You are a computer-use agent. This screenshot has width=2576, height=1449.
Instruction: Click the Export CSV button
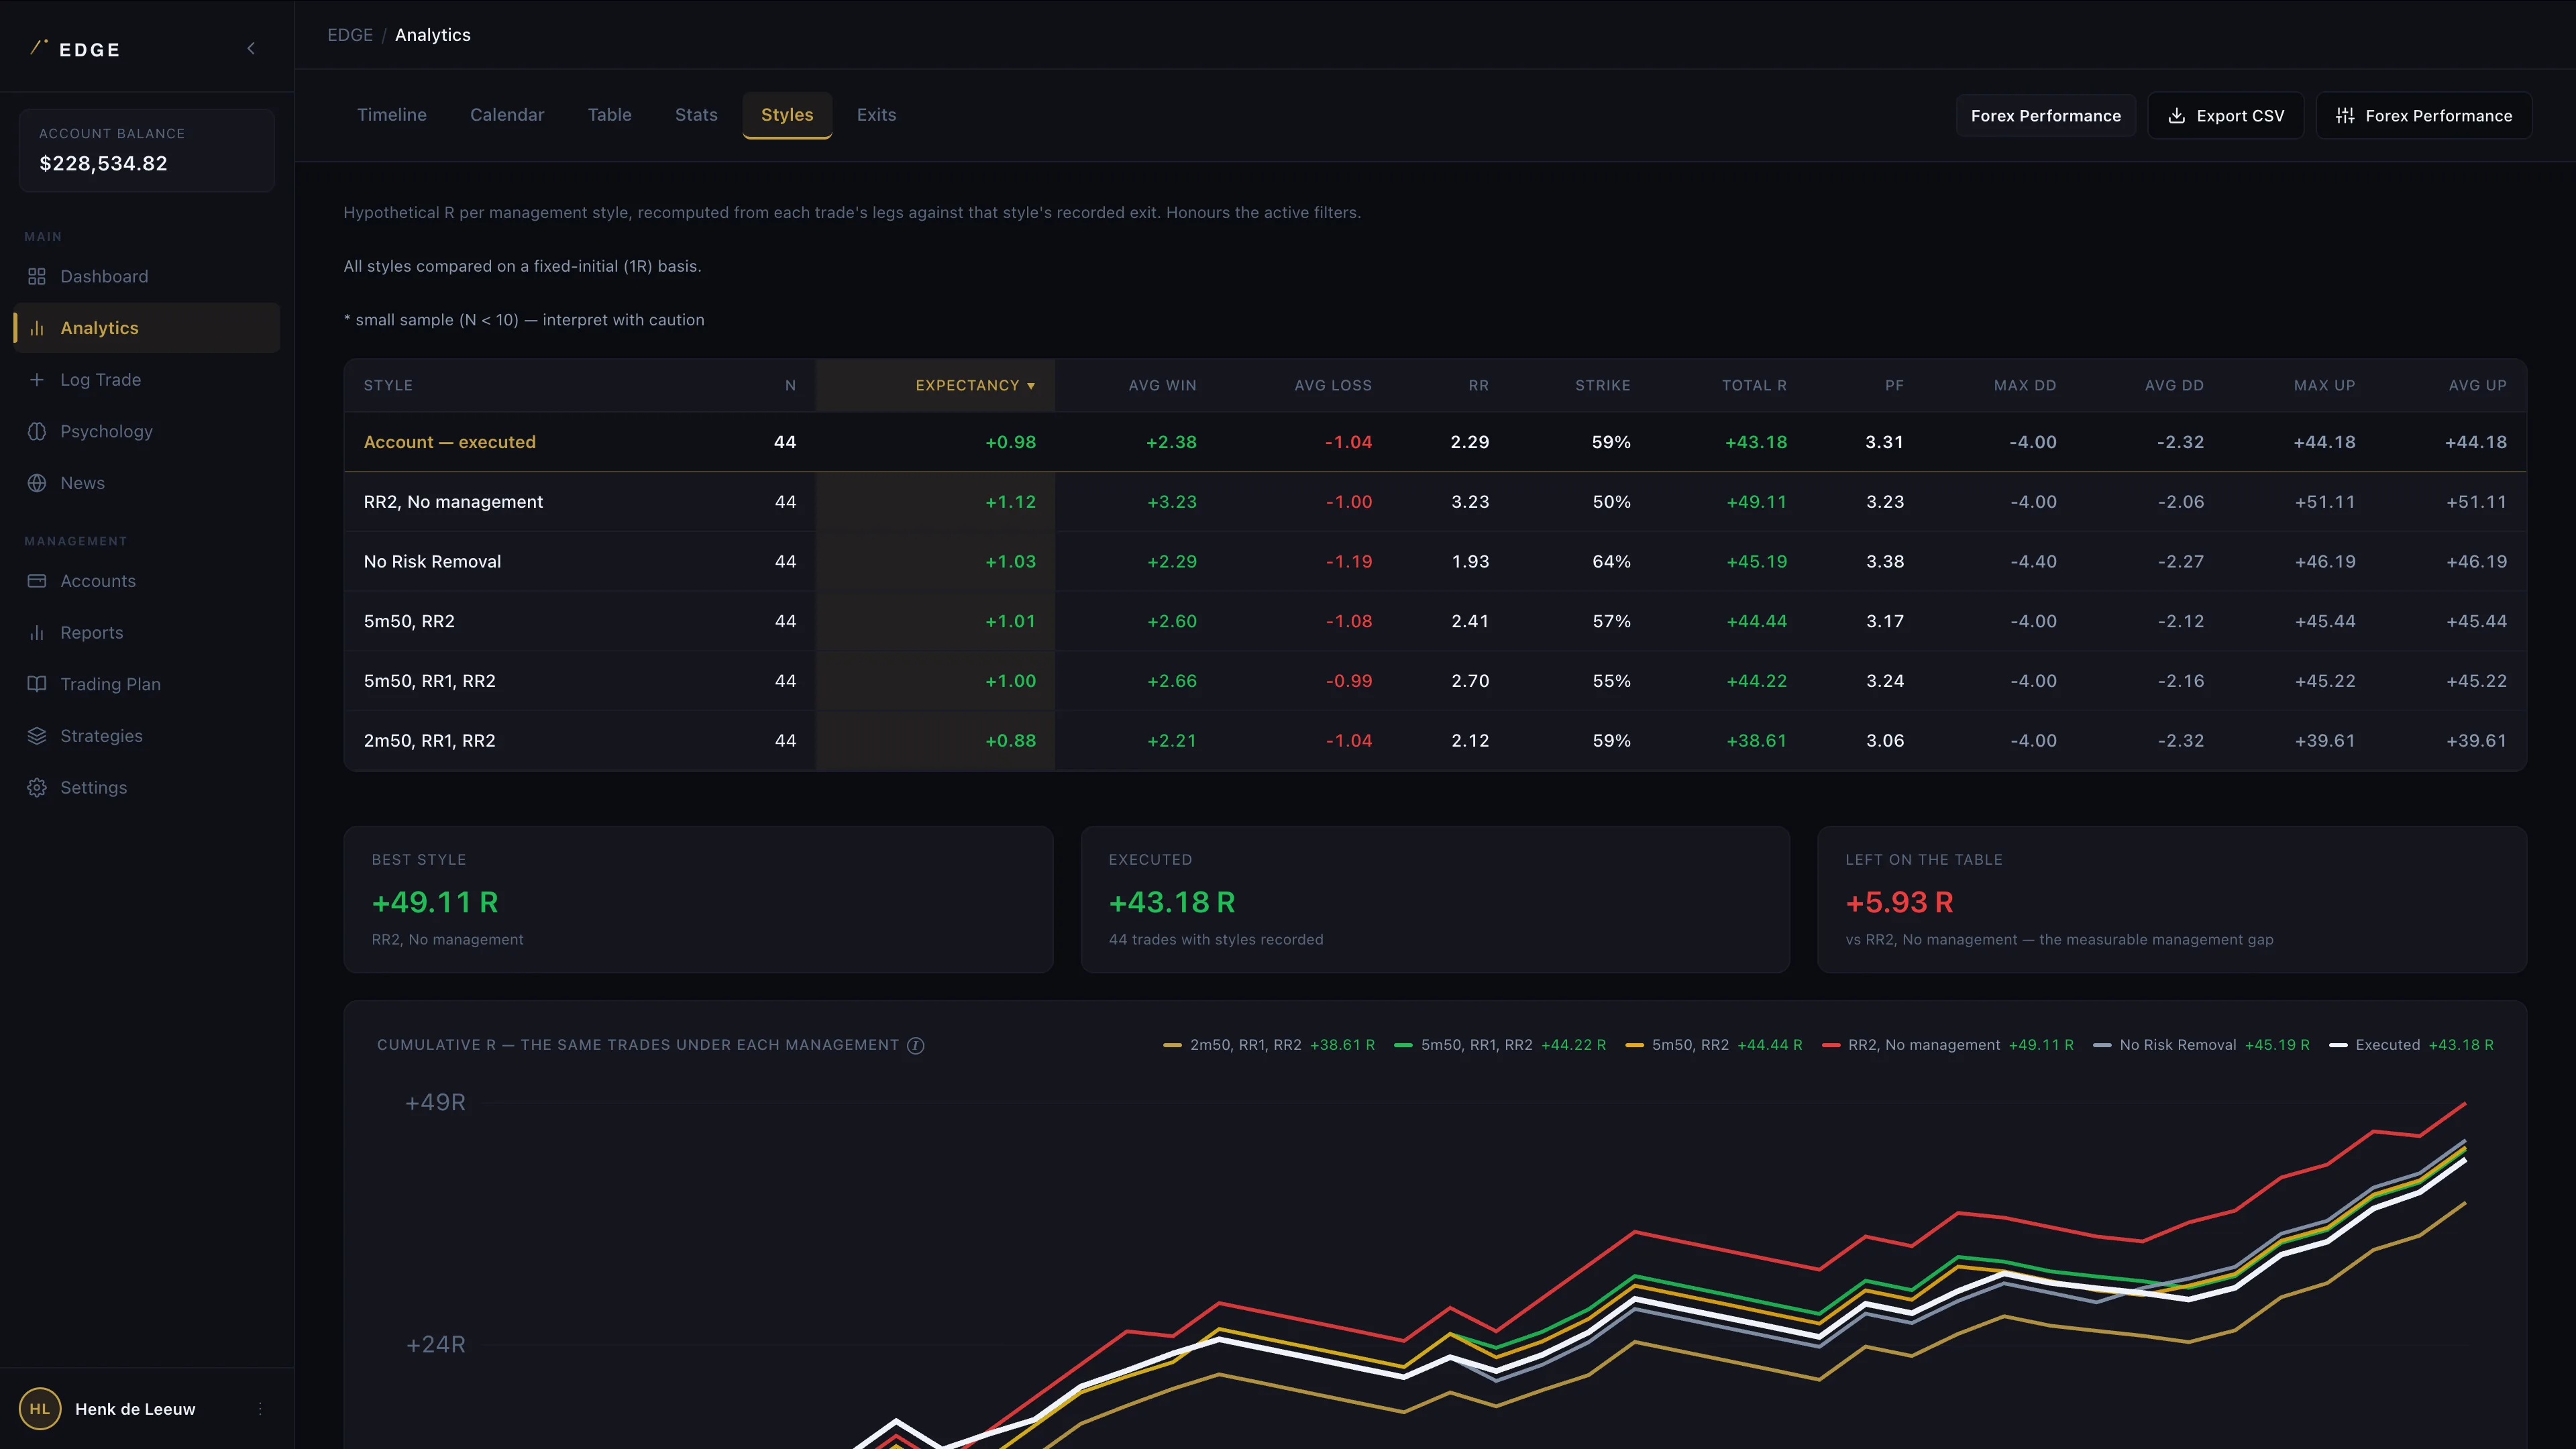point(2225,116)
